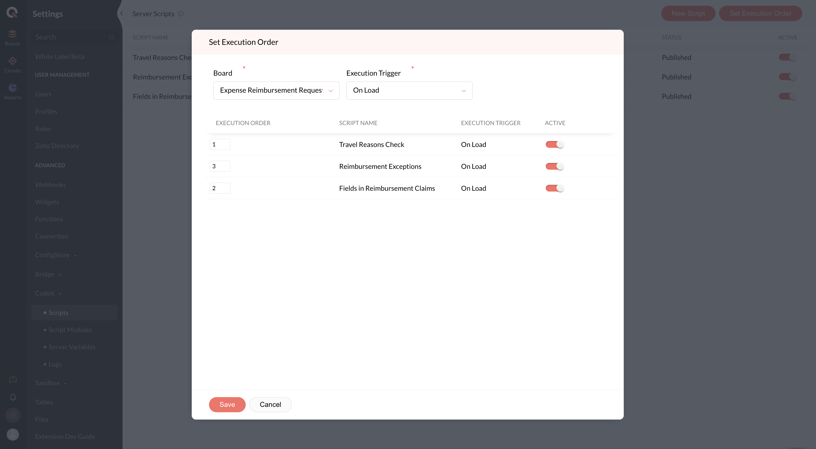Click the info icon beside Server Scripts
Viewport: 816px width, 449px height.
pyautogui.click(x=181, y=14)
